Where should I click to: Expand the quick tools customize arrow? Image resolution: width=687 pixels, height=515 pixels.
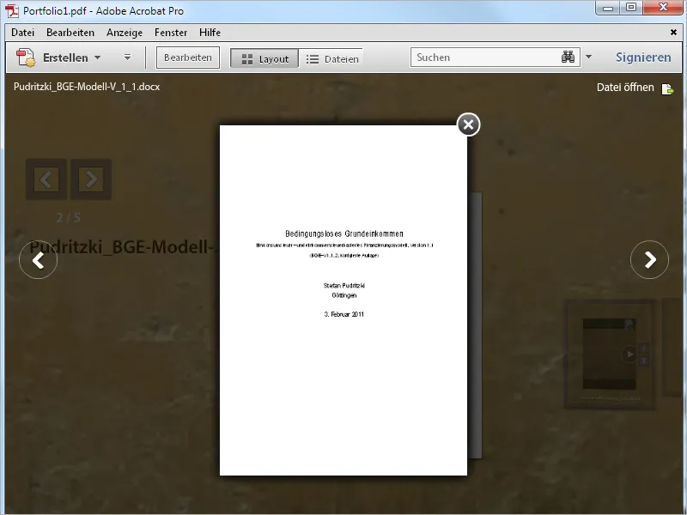coord(127,58)
